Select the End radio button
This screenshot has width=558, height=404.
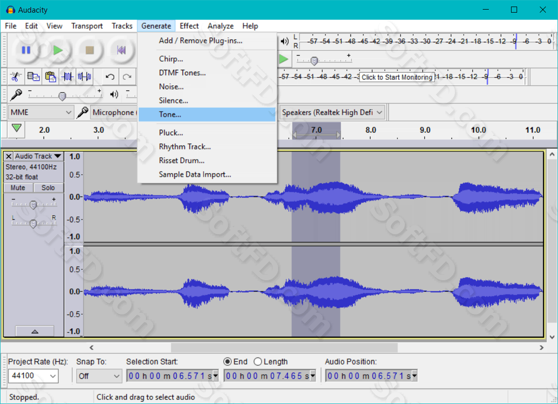[x=227, y=362]
